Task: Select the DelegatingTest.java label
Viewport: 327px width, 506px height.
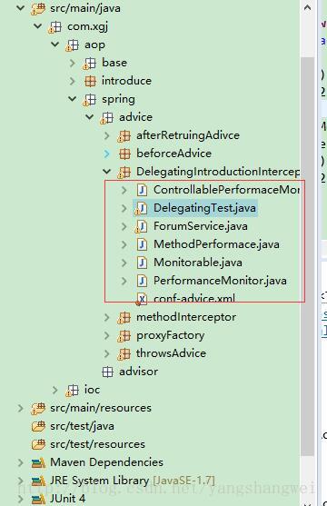Action: [x=204, y=208]
